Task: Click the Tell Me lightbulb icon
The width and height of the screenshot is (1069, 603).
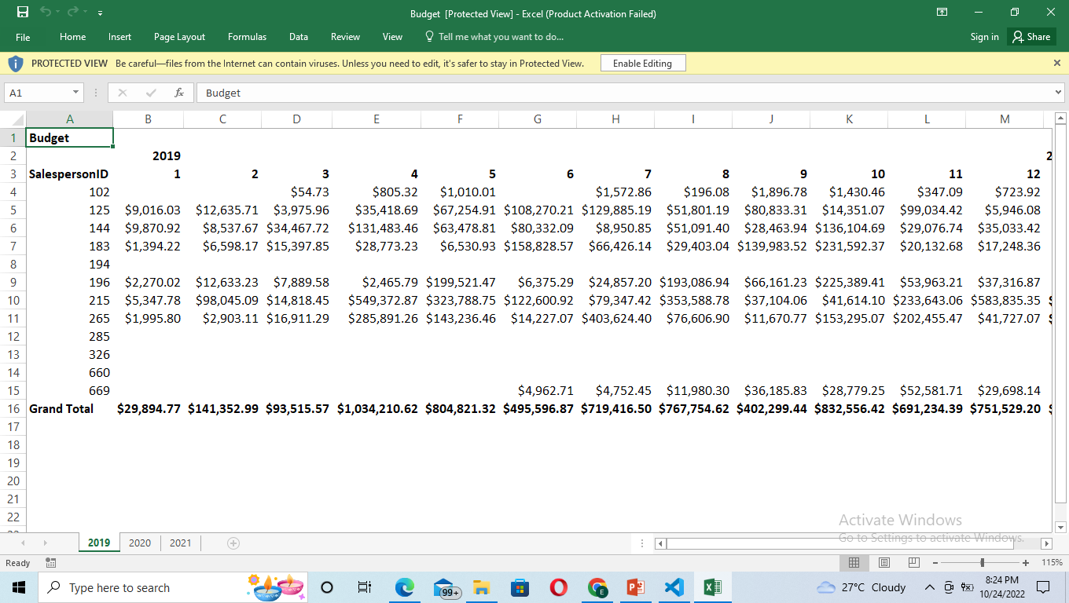Action: coord(428,36)
